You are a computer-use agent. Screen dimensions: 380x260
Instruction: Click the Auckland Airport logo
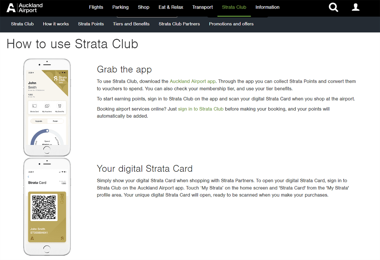[x=24, y=8]
